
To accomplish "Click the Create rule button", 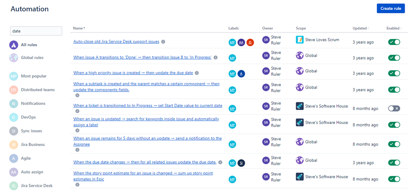I will (390, 8).
